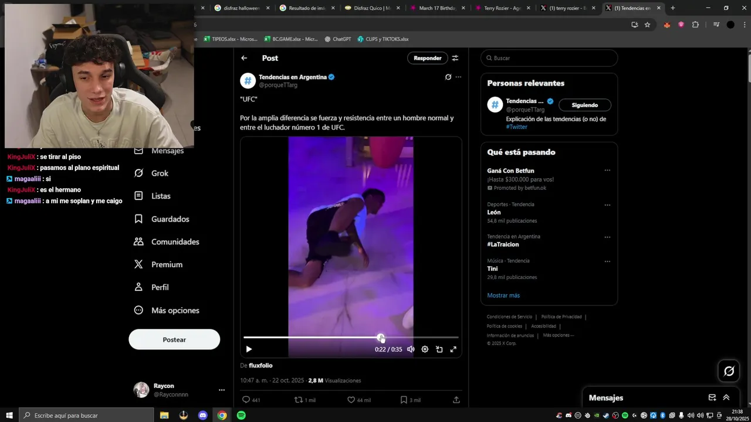Open options for Ganá Con Betfun trend
Viewport: 751px width, 422px height.
pyautogui.click(x=607, y=171)
